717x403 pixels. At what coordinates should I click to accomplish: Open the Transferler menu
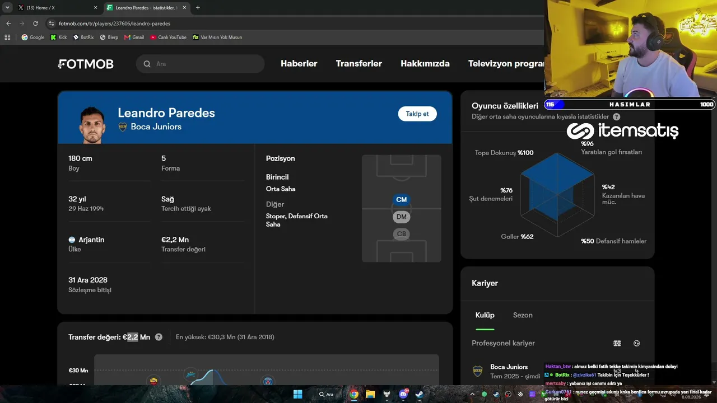[x=359, y=64]
